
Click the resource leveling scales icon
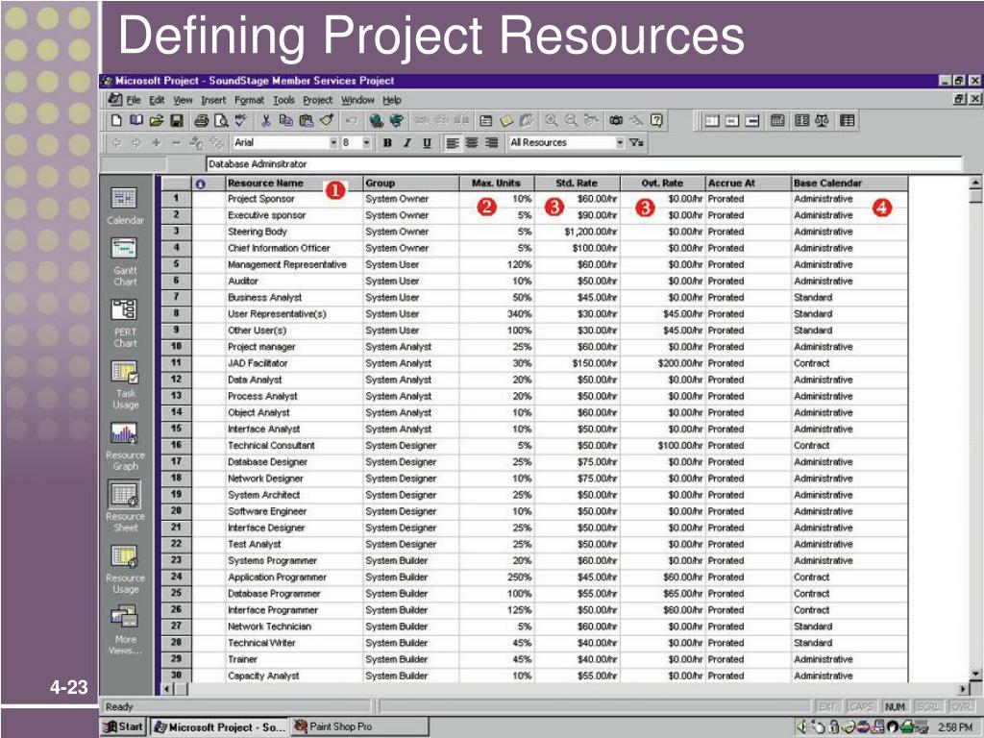coord(823,120)
